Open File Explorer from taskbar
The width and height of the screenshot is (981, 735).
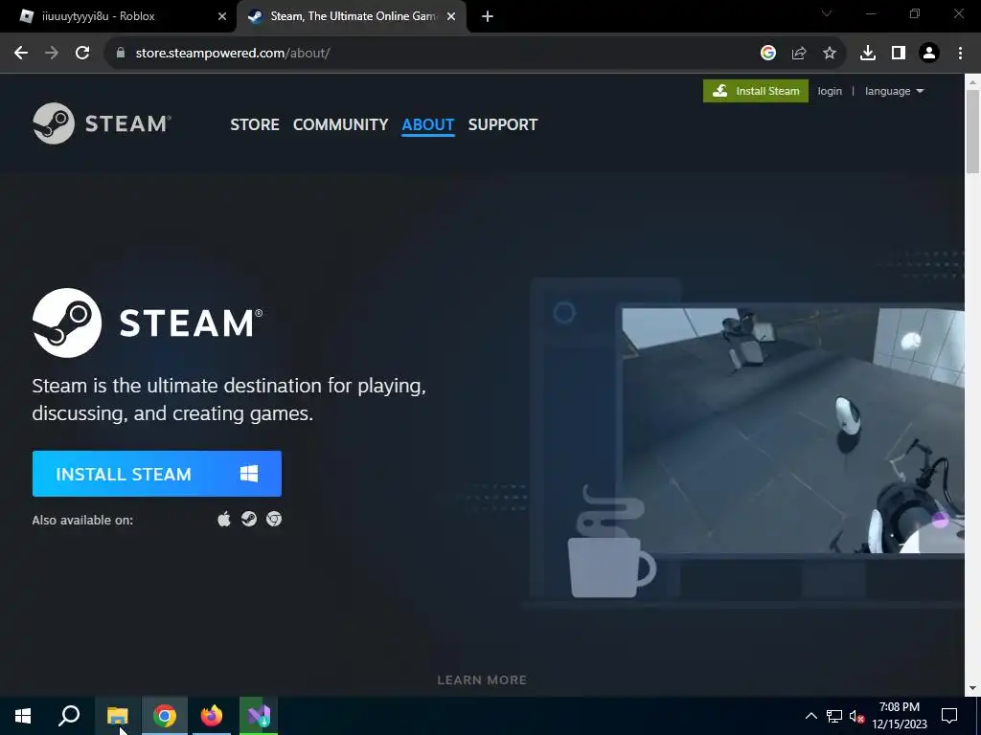pyautogui.click(x=118, y=716)
